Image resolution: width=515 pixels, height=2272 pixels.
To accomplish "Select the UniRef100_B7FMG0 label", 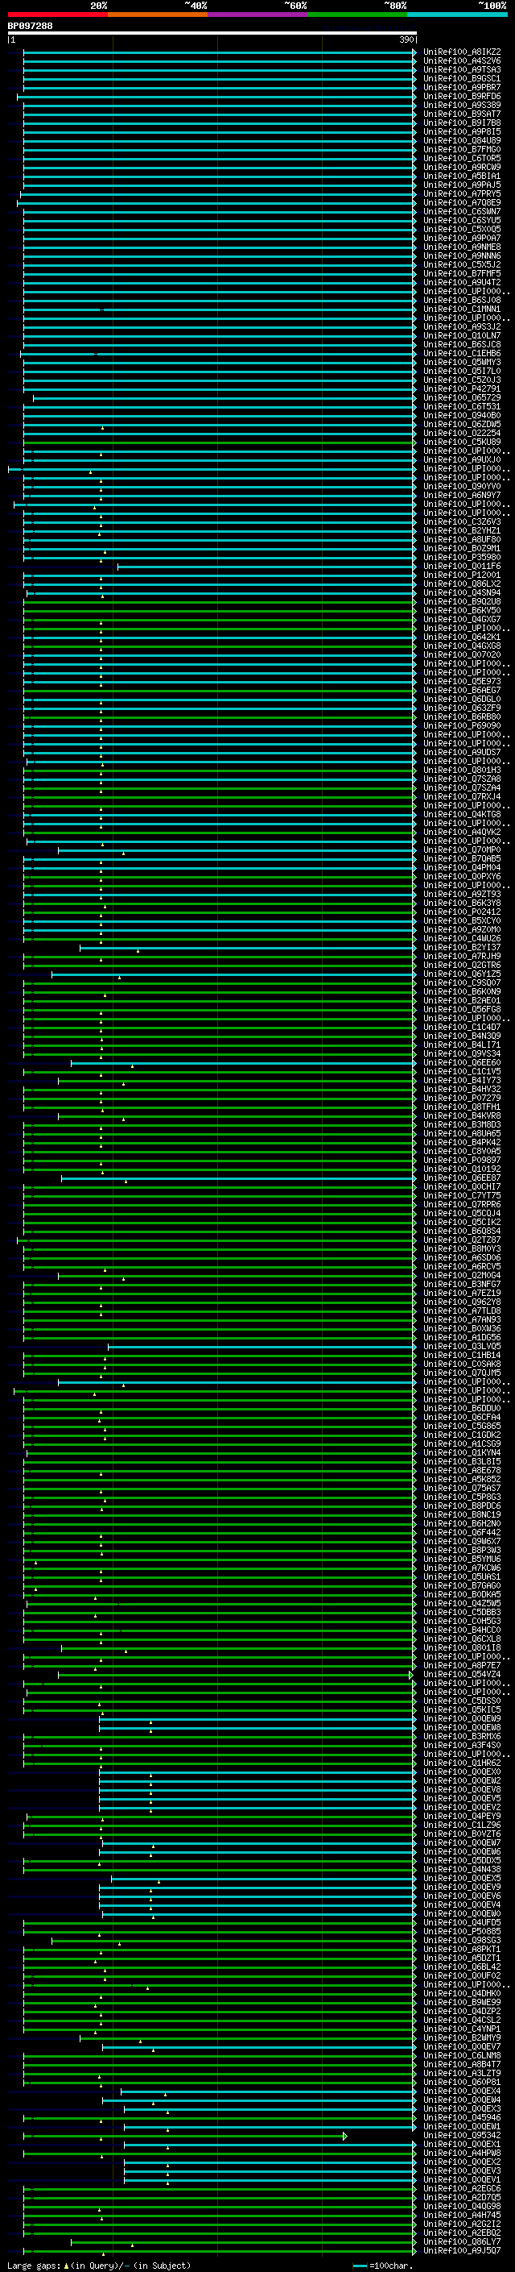I will (x=462, y=150).
